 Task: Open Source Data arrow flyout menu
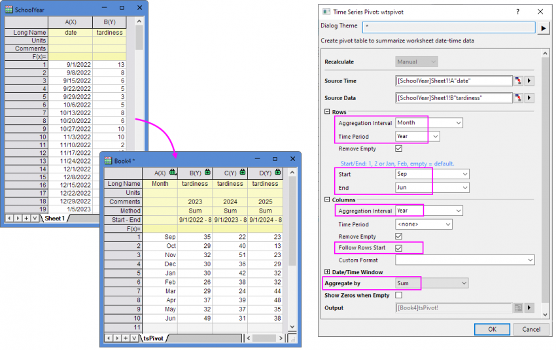coord(530,98)
